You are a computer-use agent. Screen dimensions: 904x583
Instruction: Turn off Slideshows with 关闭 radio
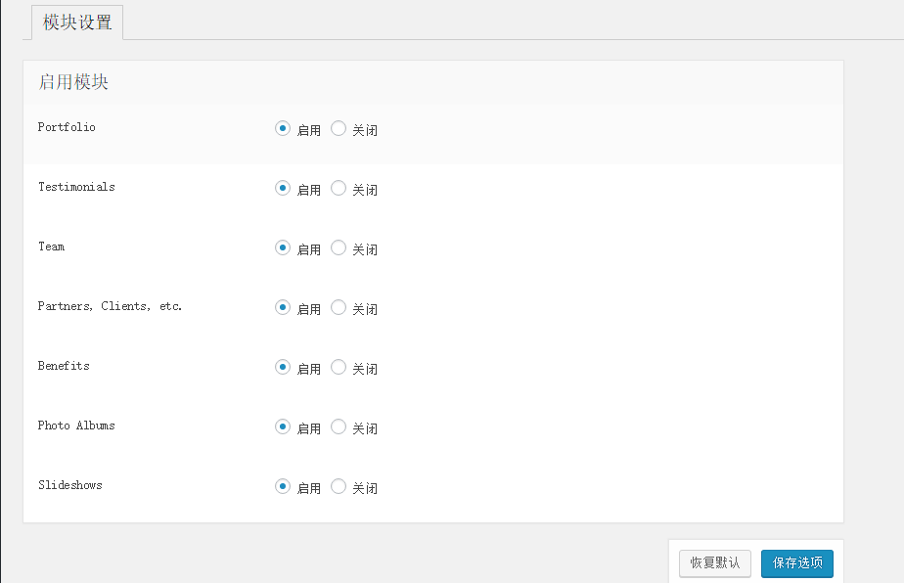pos(339,486)
